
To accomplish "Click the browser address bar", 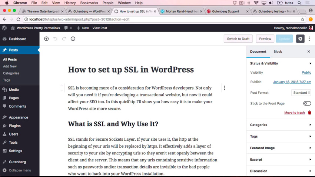I will point(165,19).
